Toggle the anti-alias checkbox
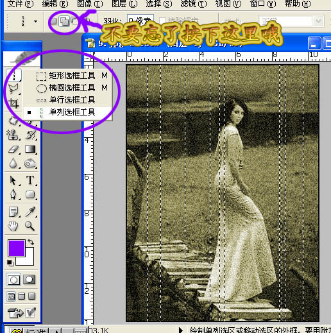 [162, 21]
